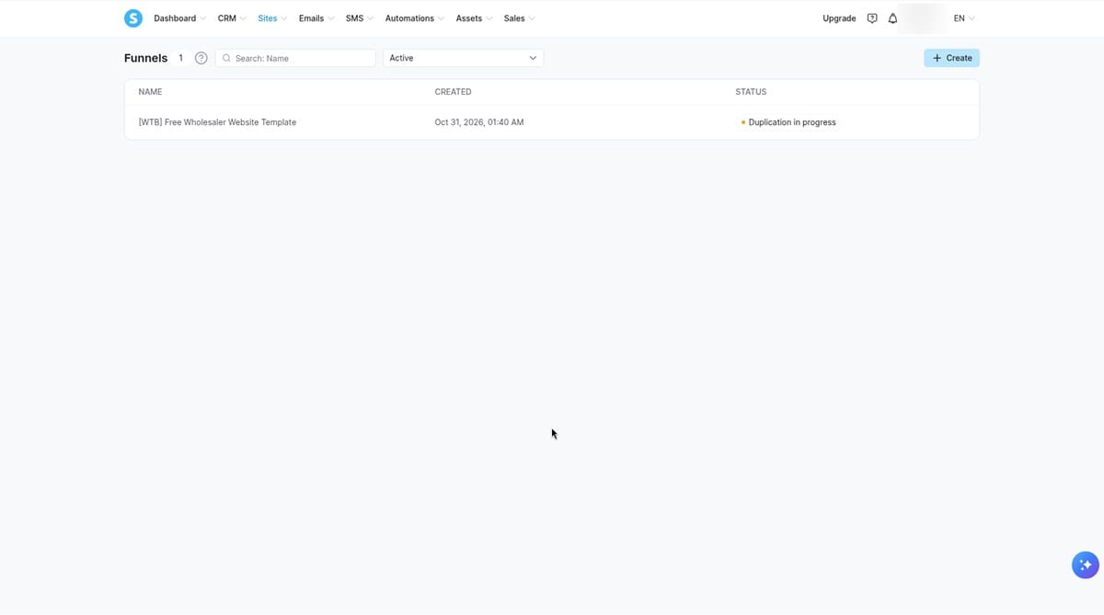Click the search magnifier icon
Screen dimensions: 1104x615
[x=226, y=58]
